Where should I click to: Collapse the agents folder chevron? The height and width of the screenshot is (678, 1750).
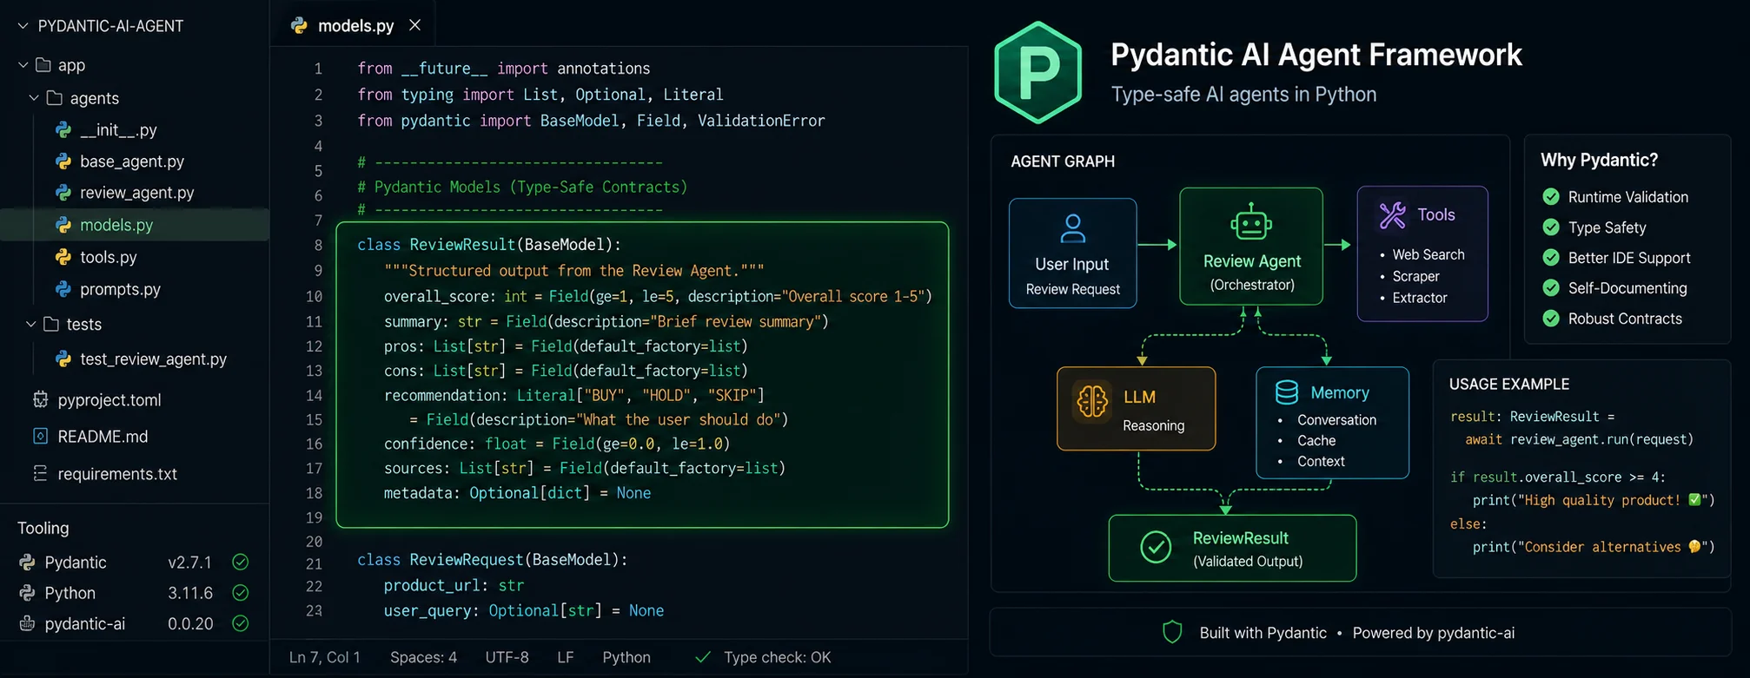[34, 98]
